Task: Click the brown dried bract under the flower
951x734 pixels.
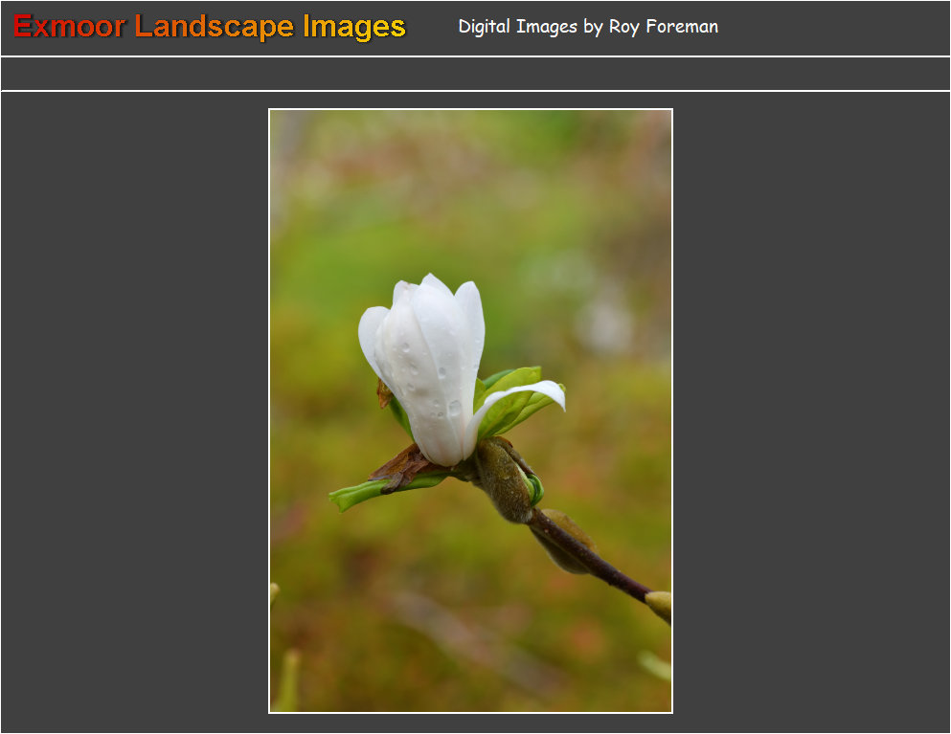Action: point(402,467)
